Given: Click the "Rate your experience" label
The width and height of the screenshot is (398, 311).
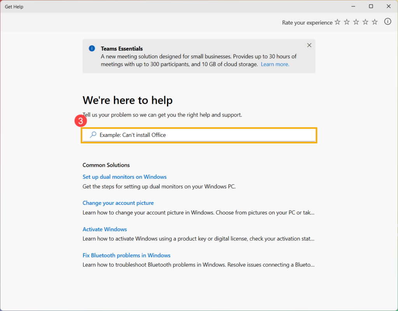Looking at the screenshot, I should tap(307, 22).
